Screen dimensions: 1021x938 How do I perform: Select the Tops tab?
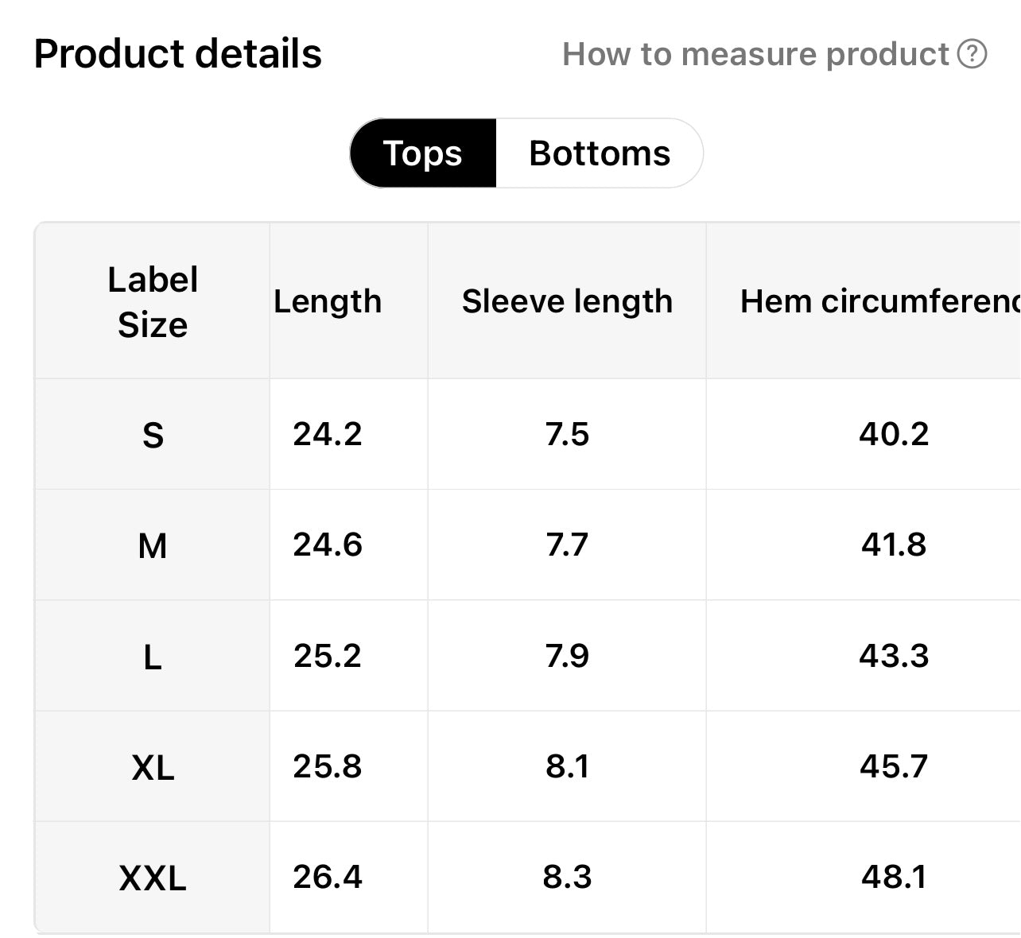point(422,153)
